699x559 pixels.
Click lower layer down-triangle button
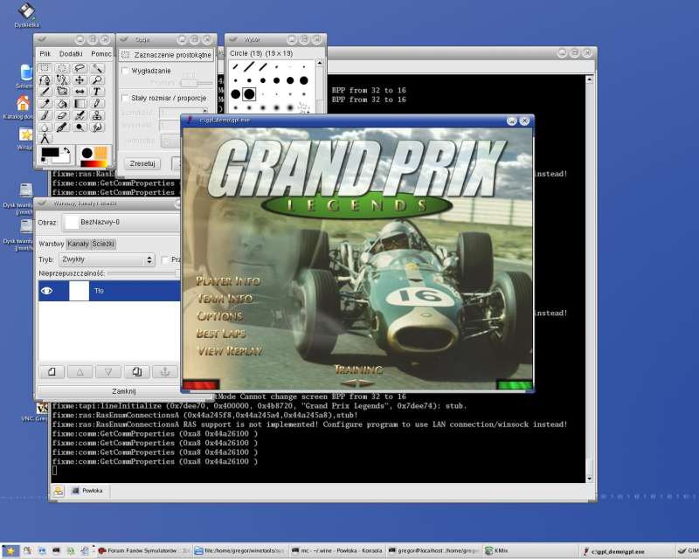(108, 372)
